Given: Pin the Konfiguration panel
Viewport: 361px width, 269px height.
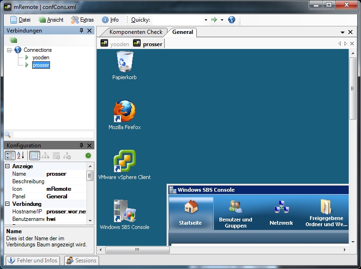Looking at the screenshot, I should click(x=81, y=145).
